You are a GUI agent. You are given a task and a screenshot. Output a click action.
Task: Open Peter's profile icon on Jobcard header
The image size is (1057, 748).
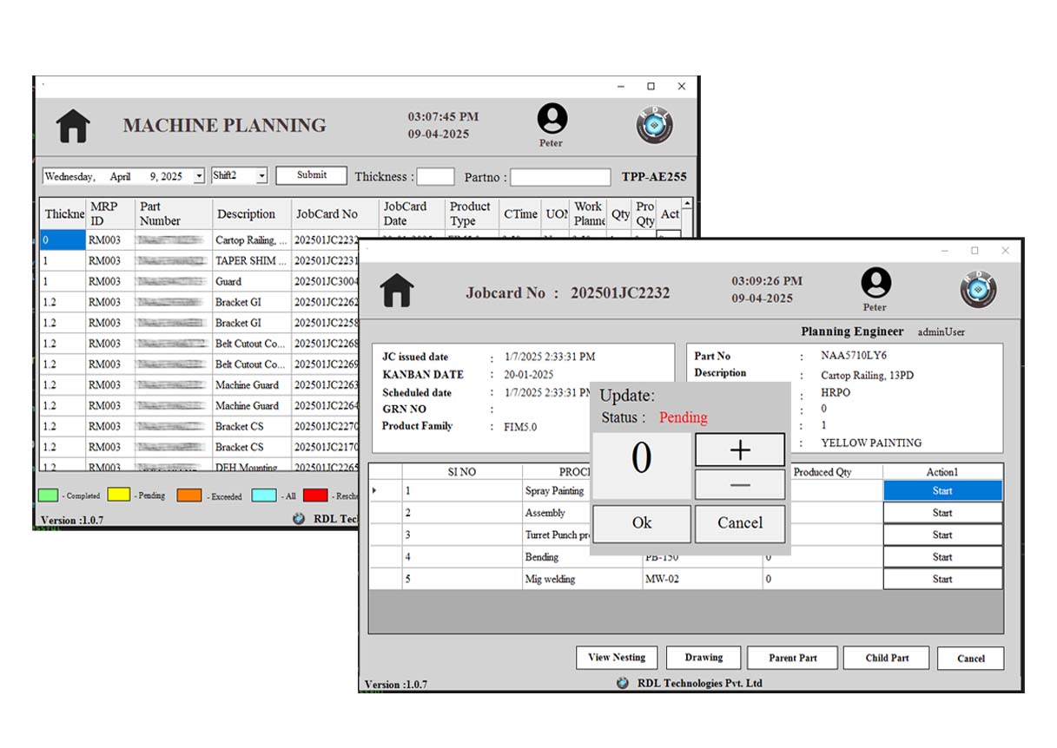coord(875,285)
